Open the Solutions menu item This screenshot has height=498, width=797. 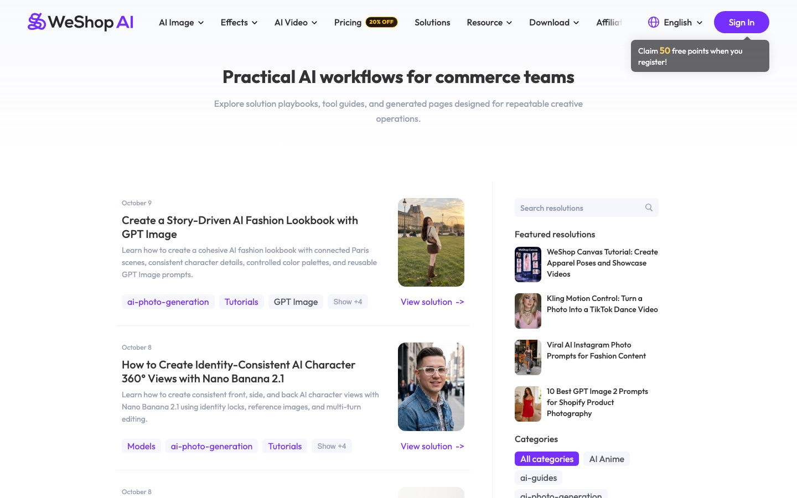coord(432,22)
